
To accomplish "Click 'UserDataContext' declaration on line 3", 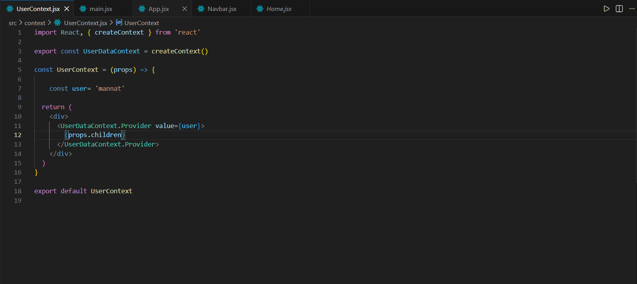I will (111, 51).
